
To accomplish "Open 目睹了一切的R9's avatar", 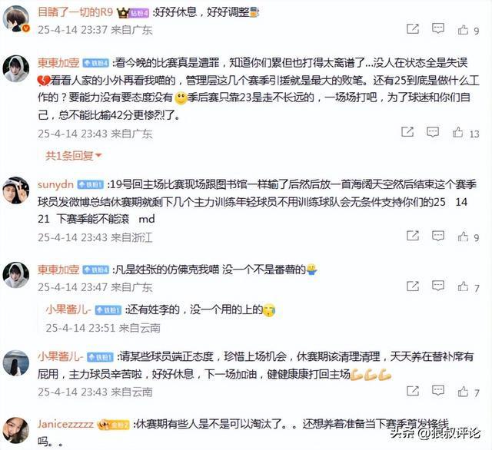I will click(x=16, y=18).
